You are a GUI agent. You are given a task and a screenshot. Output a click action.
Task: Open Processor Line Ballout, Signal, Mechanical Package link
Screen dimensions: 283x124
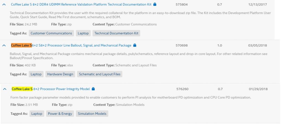[71, 45]
